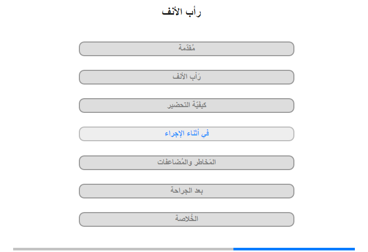The image size is (368, 252).
Task: Open the "How to prepare" module button
Action: click(x=186, y=106)
